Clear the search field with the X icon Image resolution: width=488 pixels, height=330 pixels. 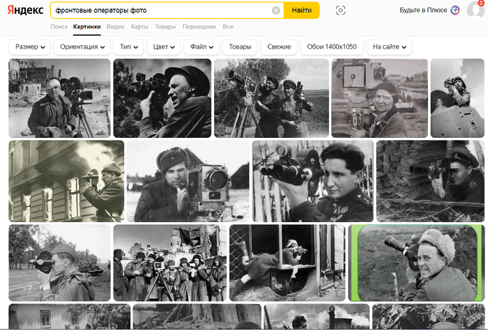276,10
